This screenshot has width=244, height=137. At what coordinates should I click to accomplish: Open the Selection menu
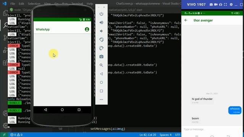34,3
